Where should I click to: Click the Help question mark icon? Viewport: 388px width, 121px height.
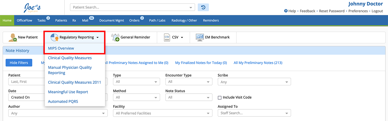pyautogui.click(x=286, y=11)
